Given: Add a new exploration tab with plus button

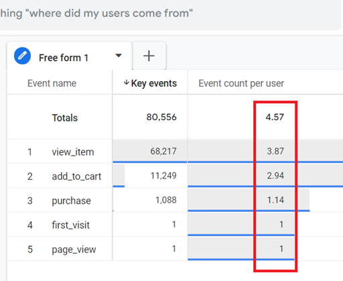Looking at the screenshot, I should point(149,56).
